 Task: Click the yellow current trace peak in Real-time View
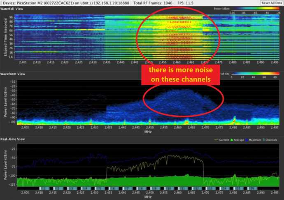coord(178,156)
